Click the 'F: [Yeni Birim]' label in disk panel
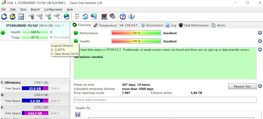Viewport: 263px width, 119px height. pos(60,37)
